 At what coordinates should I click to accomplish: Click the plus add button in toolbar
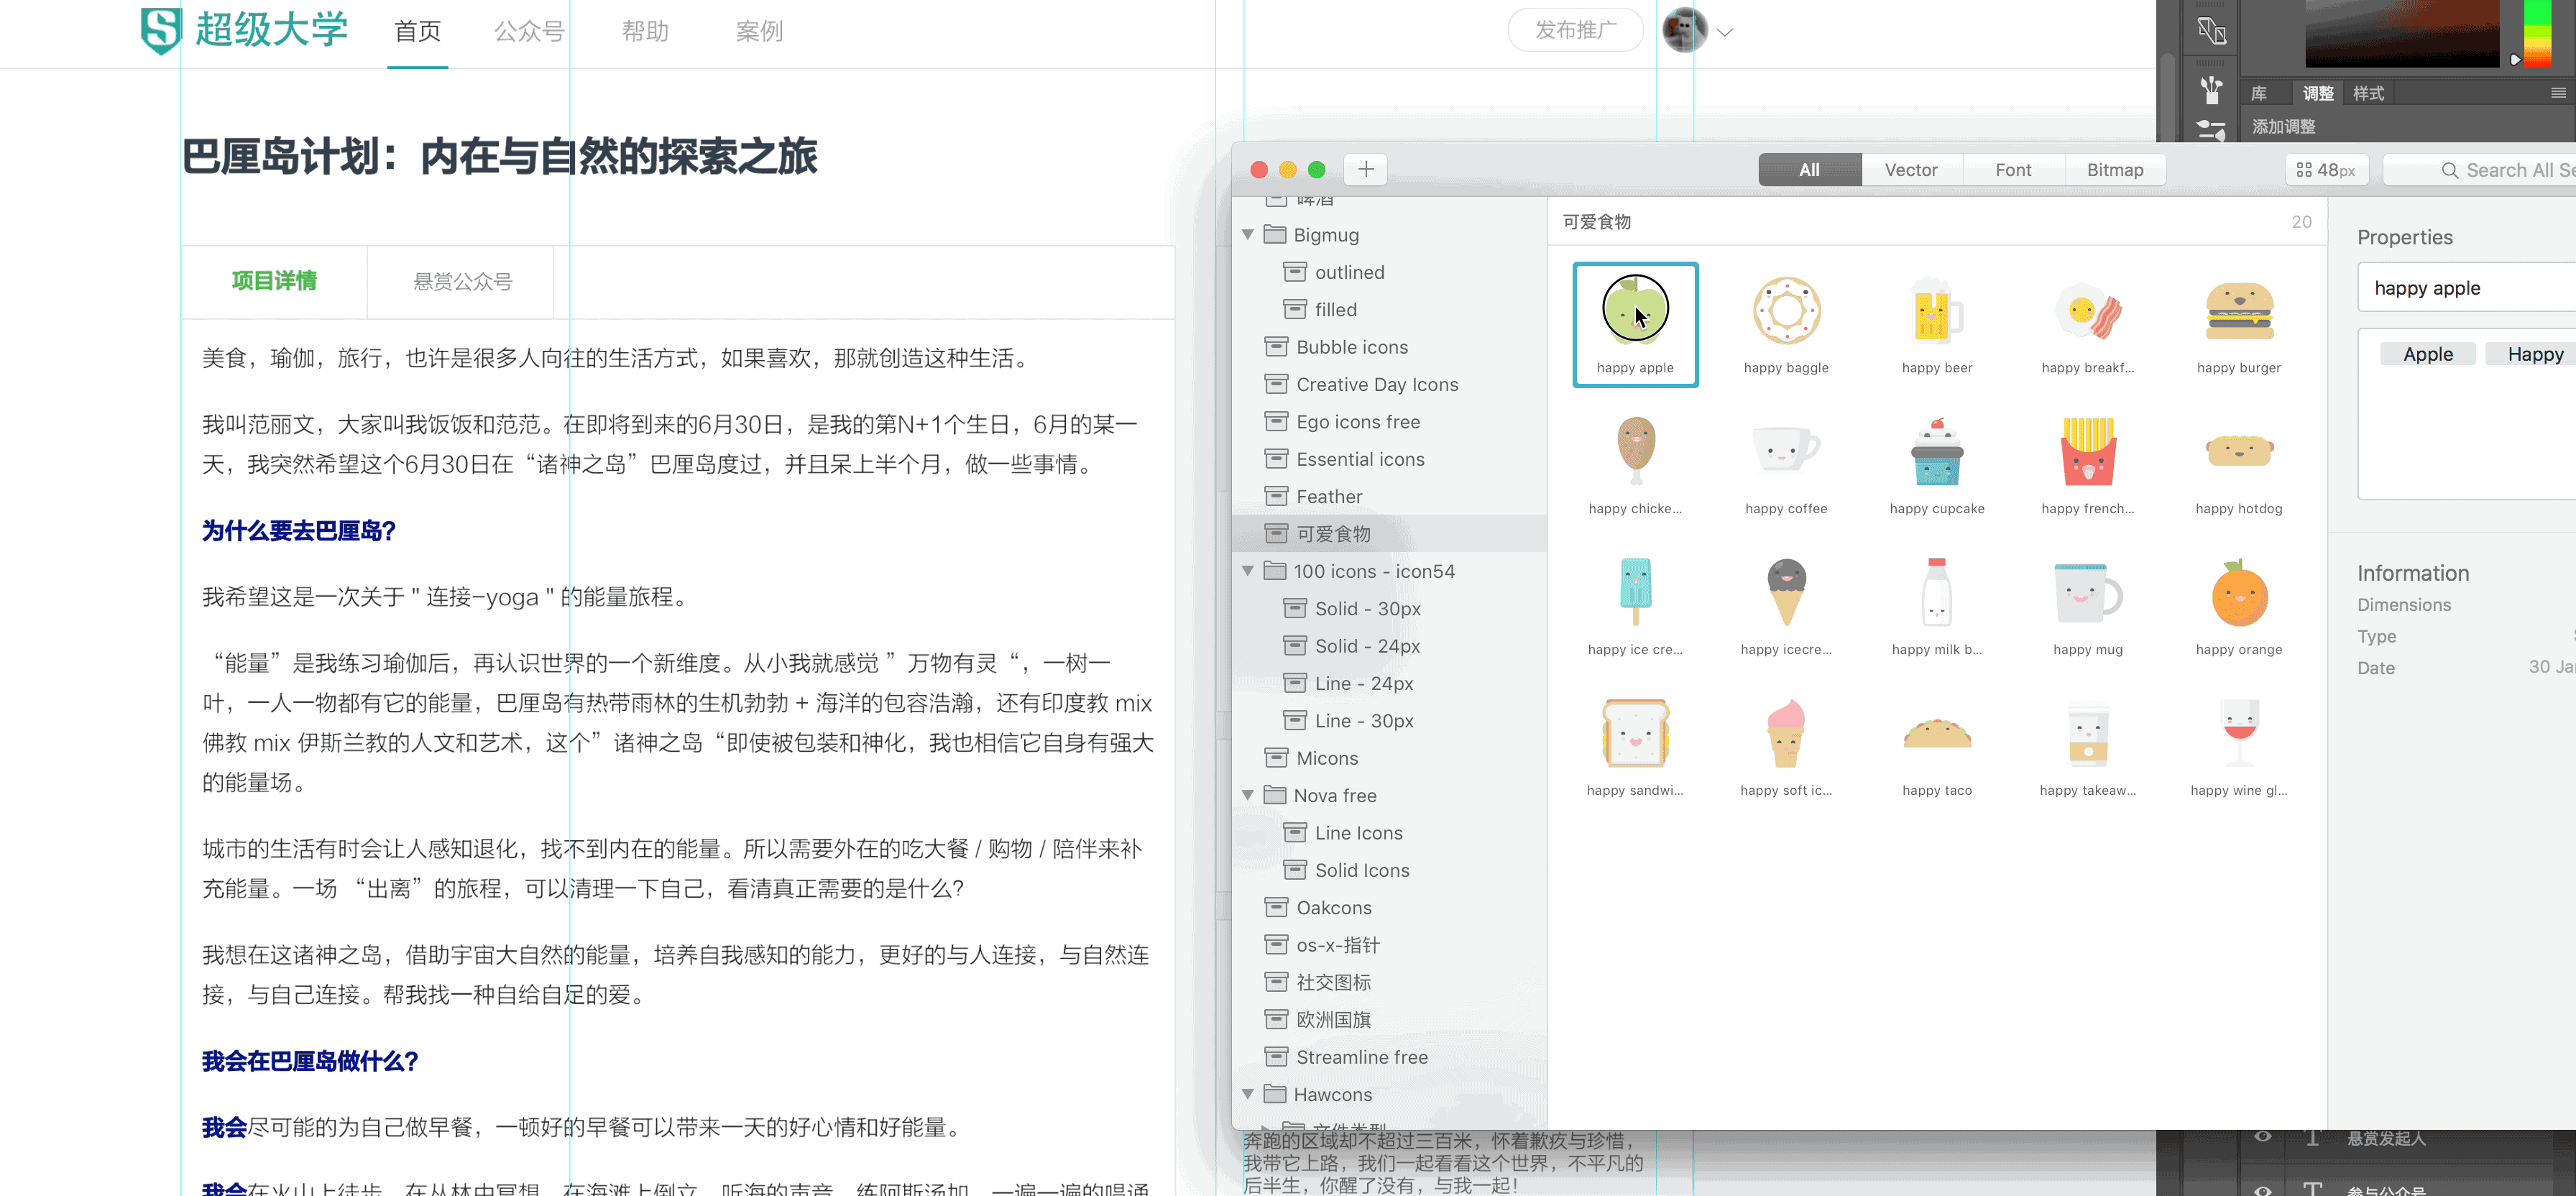1366,170
